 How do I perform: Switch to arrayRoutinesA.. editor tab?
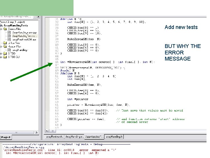click(x=54, y=137)
